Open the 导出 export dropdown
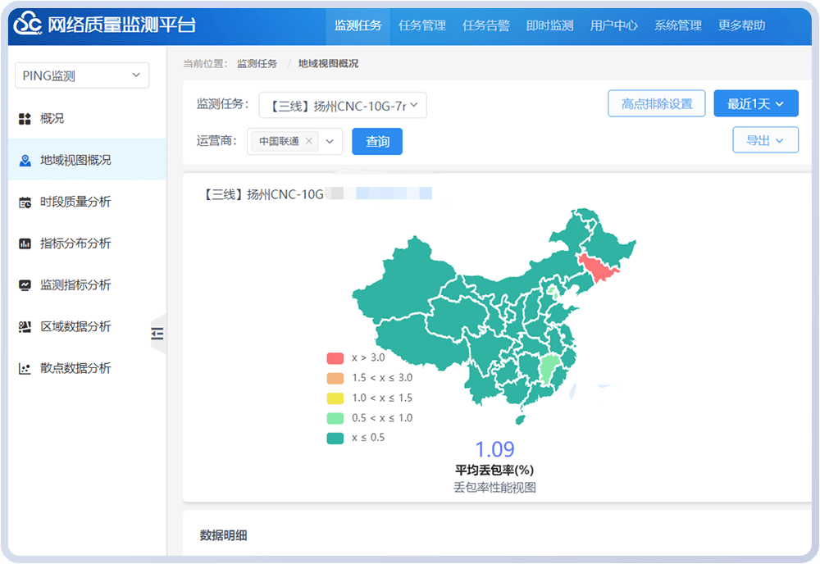Viewport: 820px width, 564px height. click(x=764, y=140)
